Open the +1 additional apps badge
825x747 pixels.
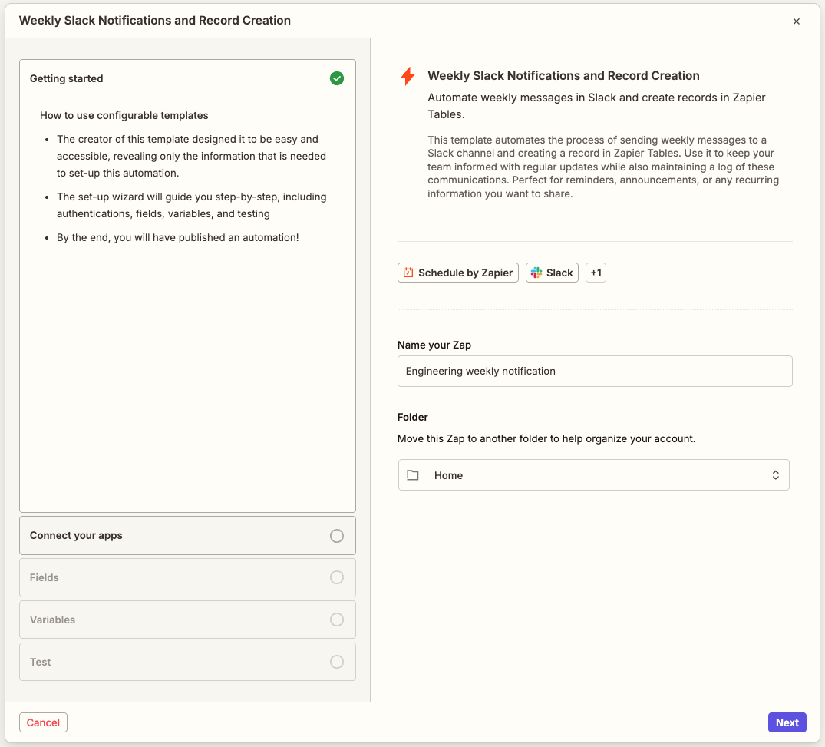[x=596, y=272]
